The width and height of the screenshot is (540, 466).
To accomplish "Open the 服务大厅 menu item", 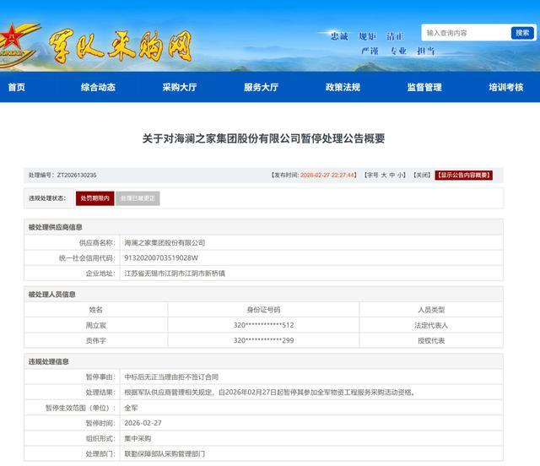I will pos(262,87).
